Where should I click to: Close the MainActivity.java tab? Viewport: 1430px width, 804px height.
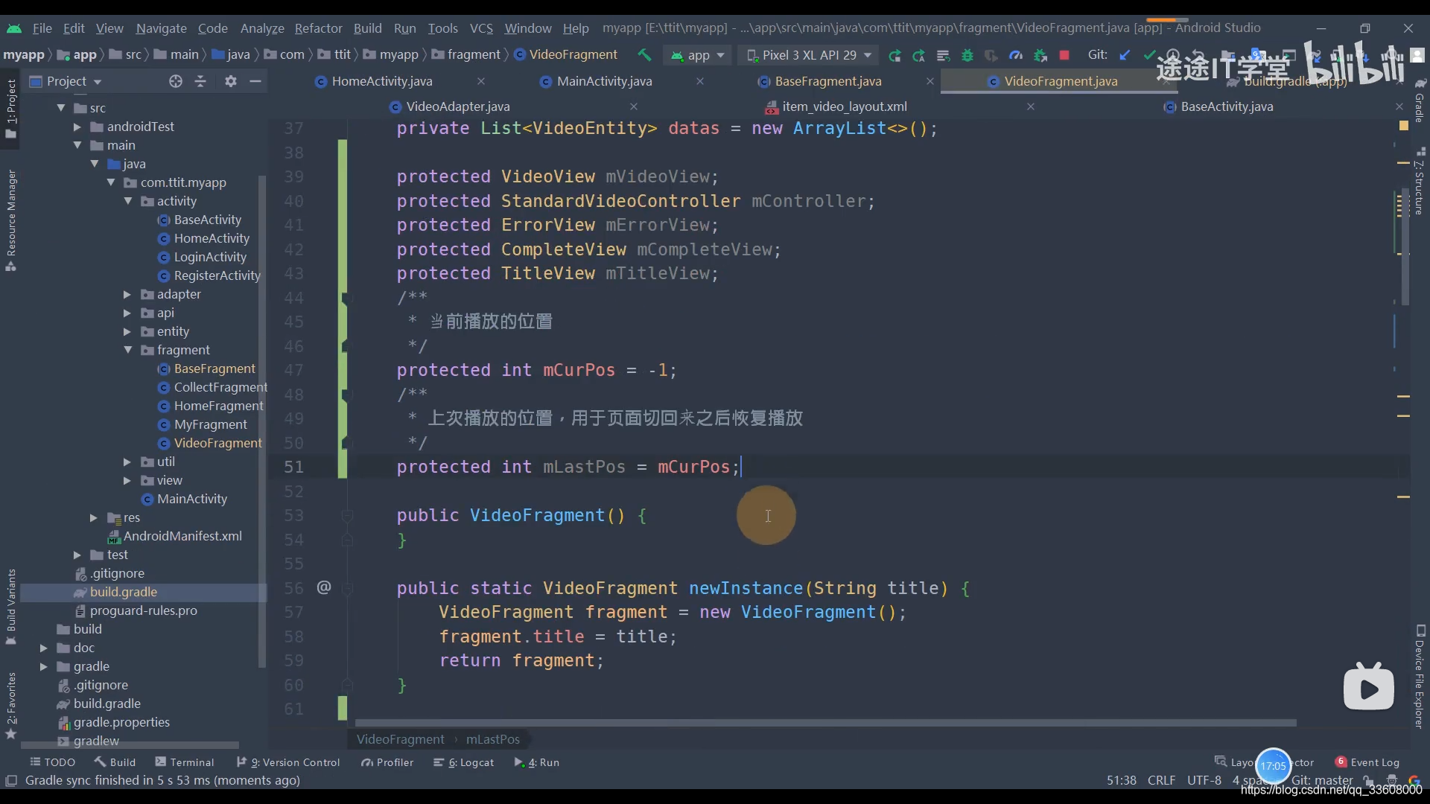coord(700,81)
